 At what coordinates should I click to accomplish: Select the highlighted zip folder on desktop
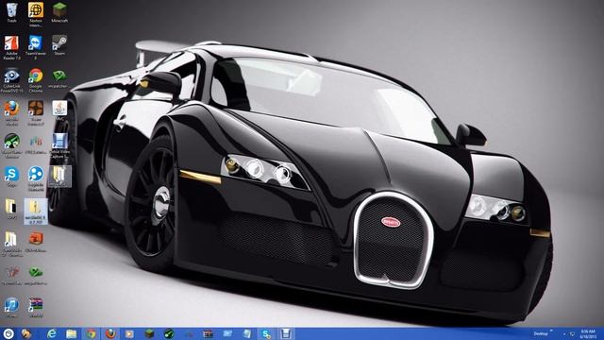[x=36, y=212]
